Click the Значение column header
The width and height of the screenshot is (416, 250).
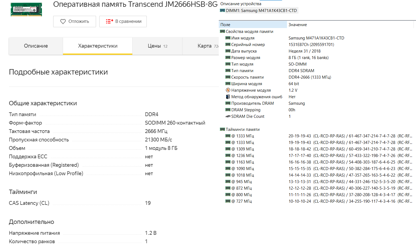tap(351, 25)
